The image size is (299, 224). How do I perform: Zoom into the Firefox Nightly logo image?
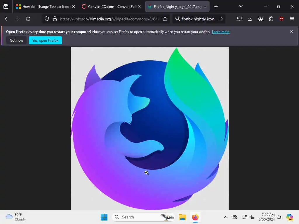click(x=149, y=128)
